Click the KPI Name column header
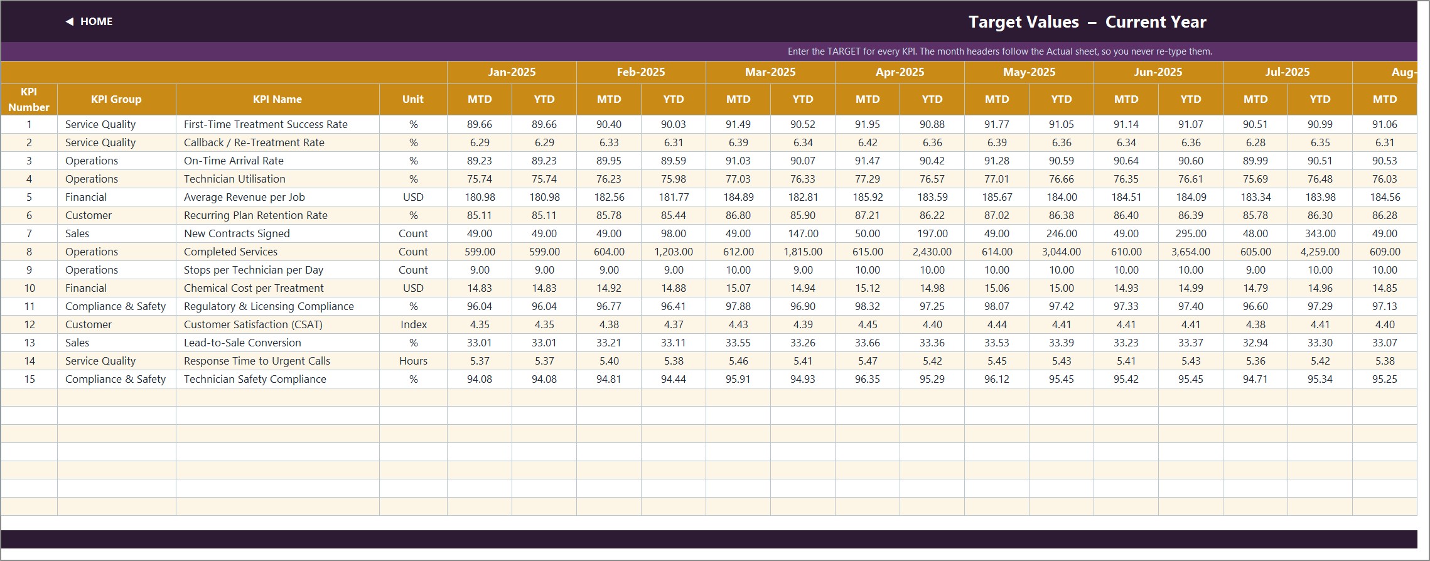Viewport: 1430px width, 561px height. pos(277,99)
